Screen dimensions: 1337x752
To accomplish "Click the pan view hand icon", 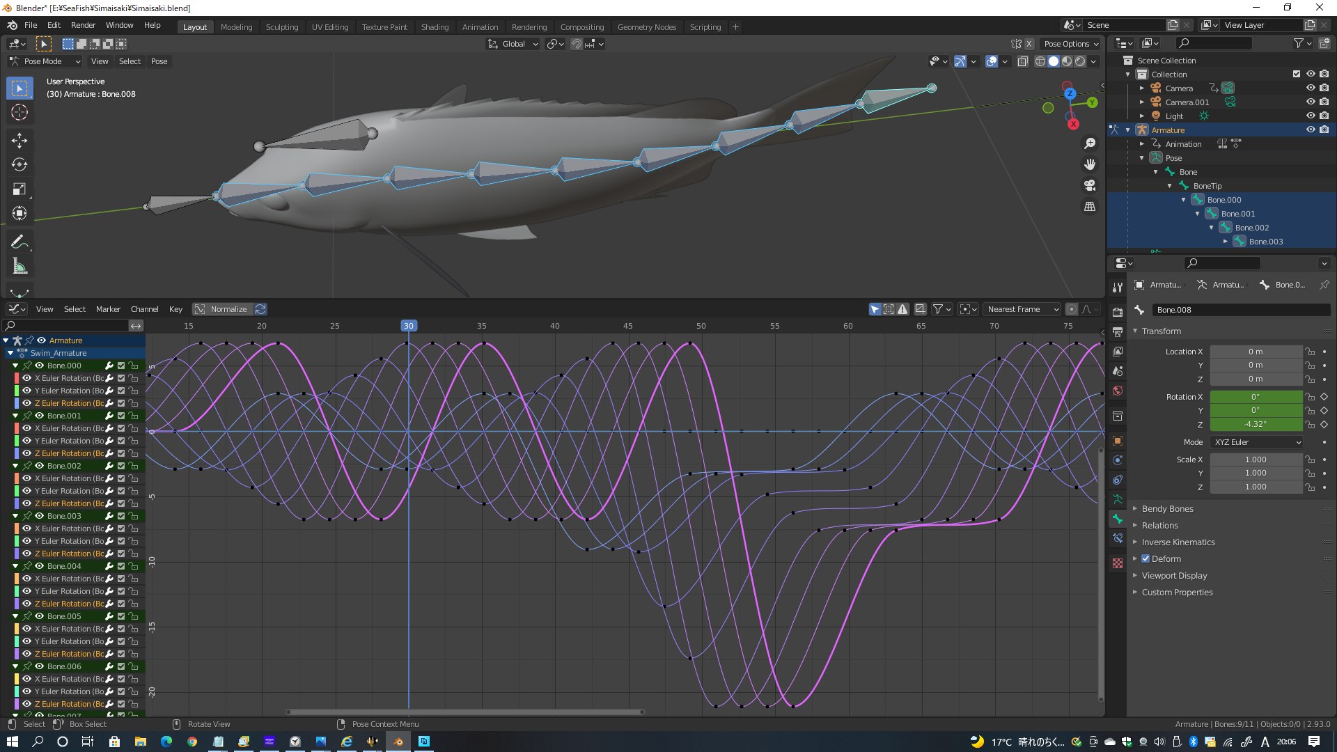I will pos(1090,164).
